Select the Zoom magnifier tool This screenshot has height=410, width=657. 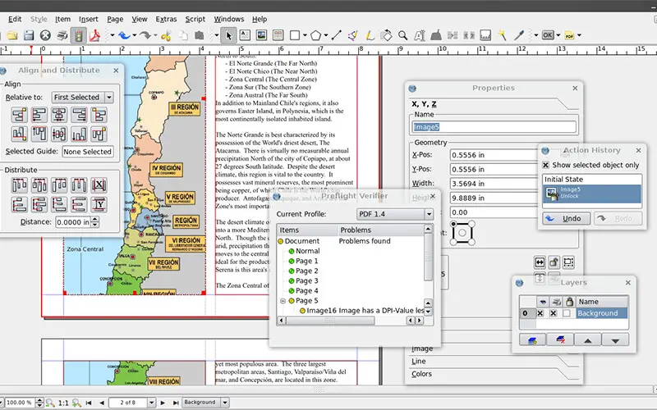(x=402, y=35)
